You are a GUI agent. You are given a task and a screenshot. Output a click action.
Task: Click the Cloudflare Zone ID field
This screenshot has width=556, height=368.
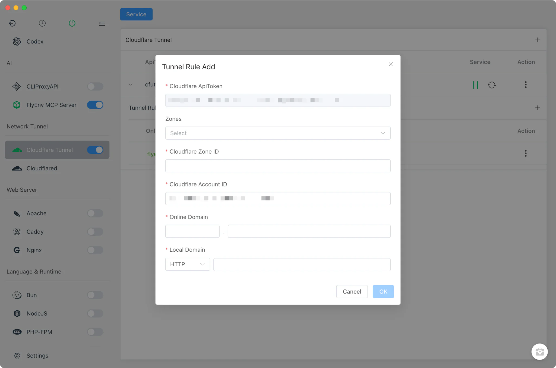click(278, 166)
